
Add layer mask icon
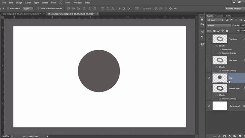point(225,136)
